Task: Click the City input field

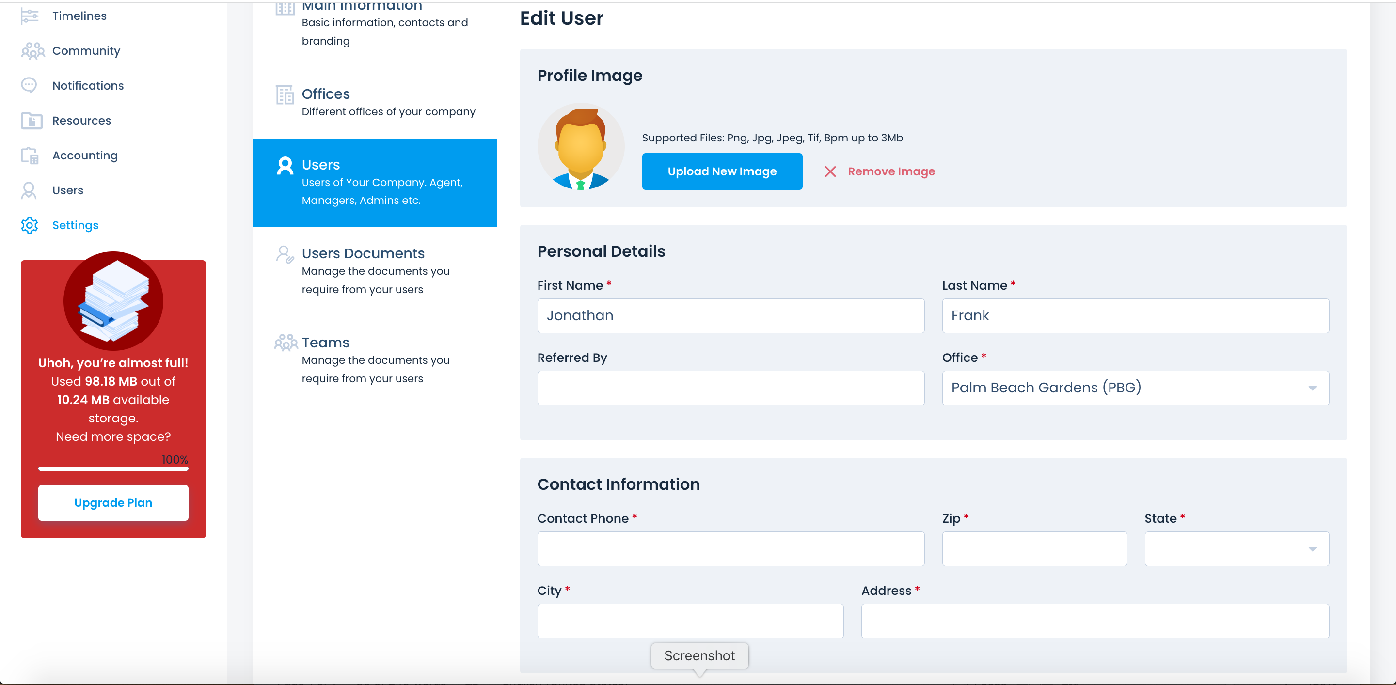Action: 690,621
